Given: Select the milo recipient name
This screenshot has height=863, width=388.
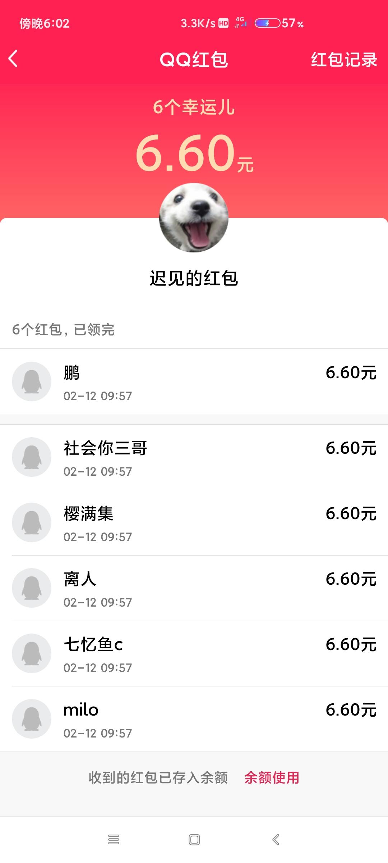Looking at the screenshot, I should pos(81,710).
